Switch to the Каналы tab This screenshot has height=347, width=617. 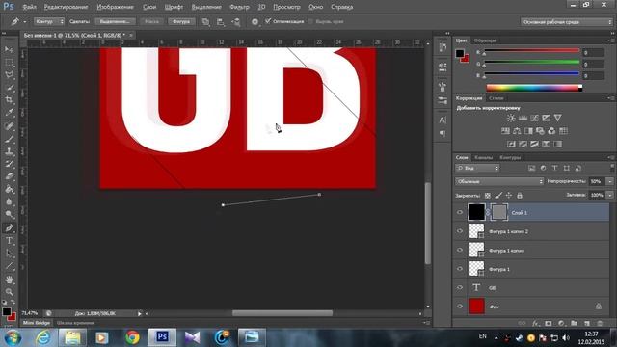click(483, 157)
